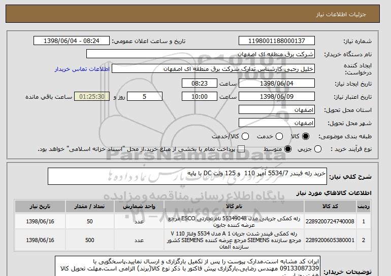This screenshot has width=391, height=276.
Task: Choose the جزیی purchase process radio
Action: pos(318,149)
